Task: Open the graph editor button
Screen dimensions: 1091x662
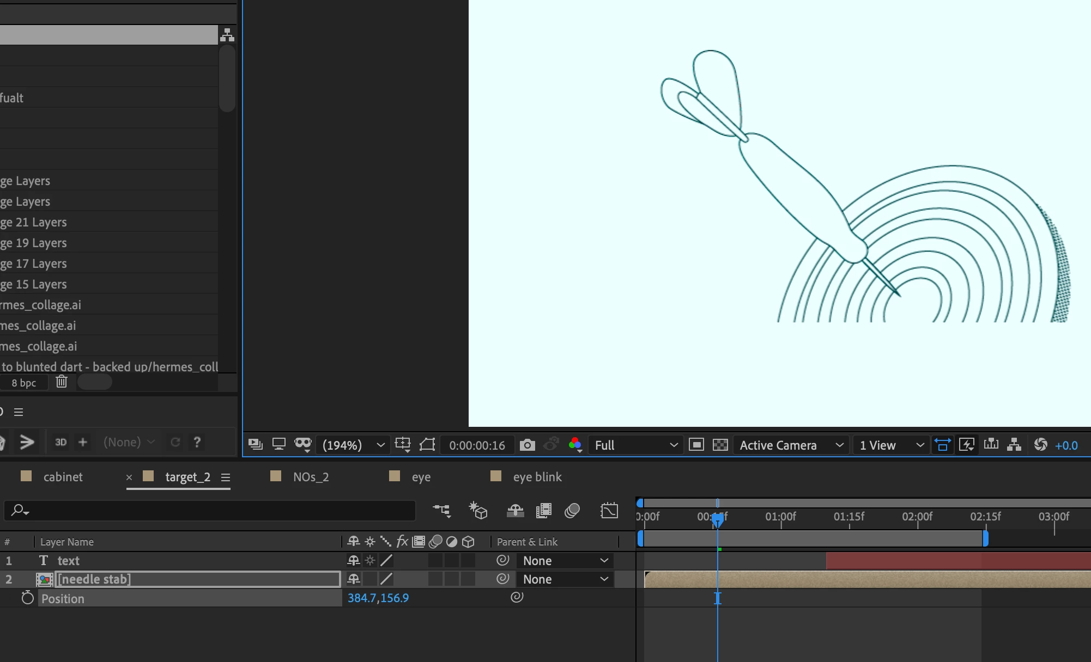Action: 609,511
